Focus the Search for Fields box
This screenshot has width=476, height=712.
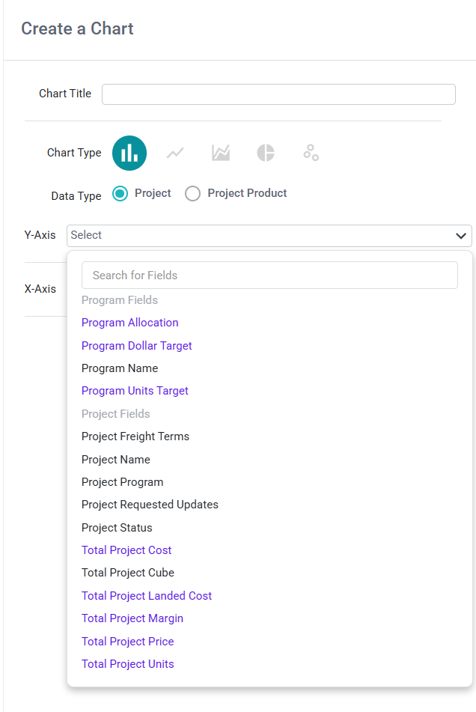coord(269,276)
